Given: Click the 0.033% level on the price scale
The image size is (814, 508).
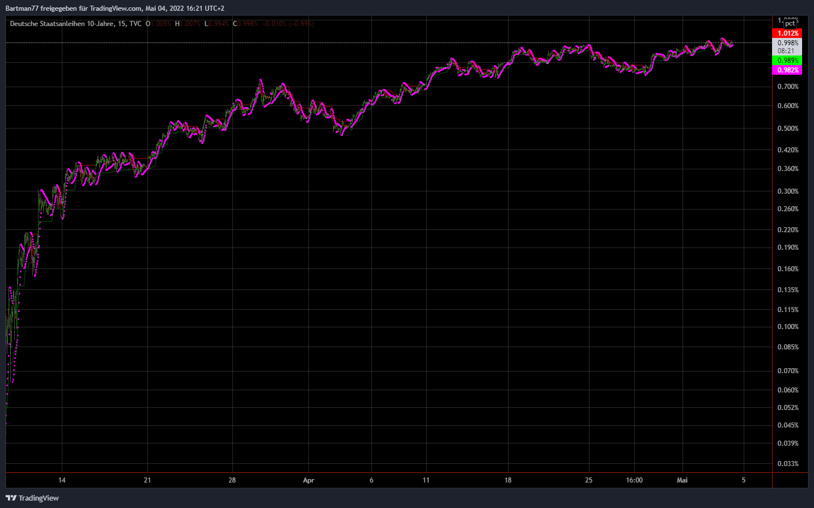Looking at the screenshot, I should (x=788, y=463).
